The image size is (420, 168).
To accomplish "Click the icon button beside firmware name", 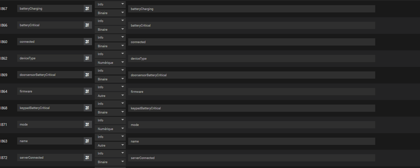I will tap(88, 91).
